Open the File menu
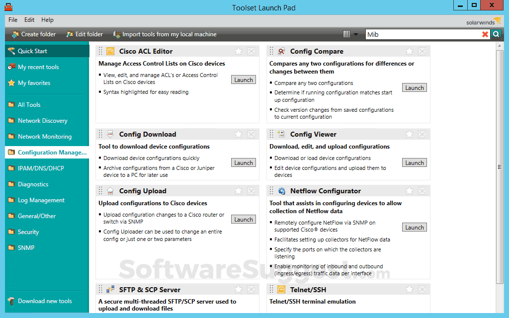 tap(12, 20)
